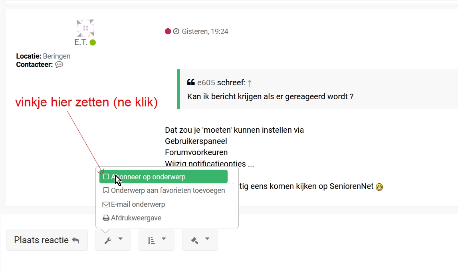458x271 pixels.
Task: Click the up arrow after e605 schreef
Action: [250, 82]
